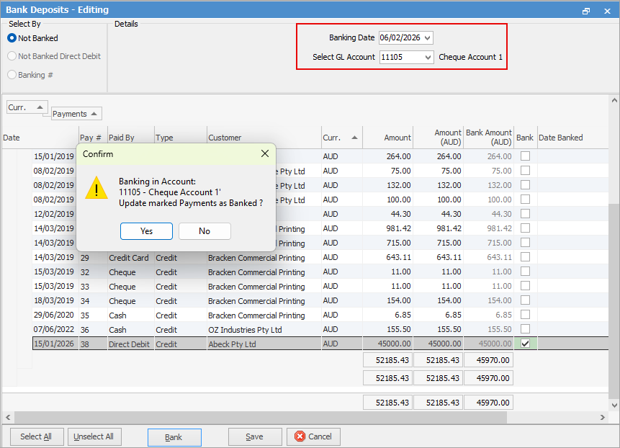Toggle the Payments grouping sort box
The image size is (620, 448).
pos(76,114)
